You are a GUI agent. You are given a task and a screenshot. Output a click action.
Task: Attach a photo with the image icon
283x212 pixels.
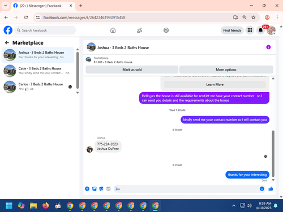click(x=95, y=189)
